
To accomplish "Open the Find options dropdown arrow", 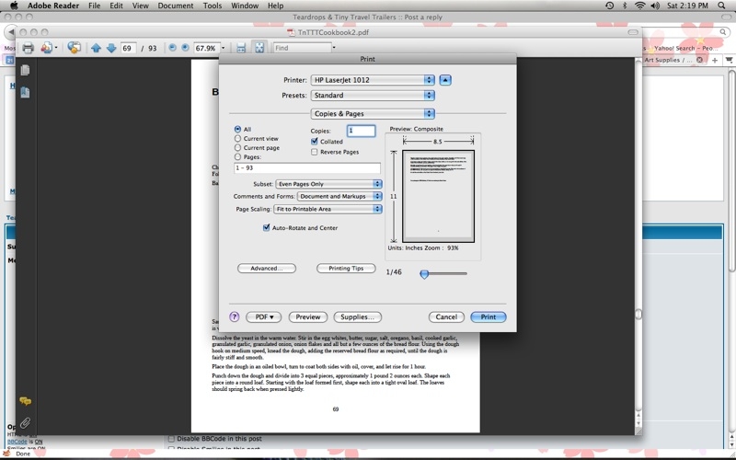I will (x=334, y=48).
